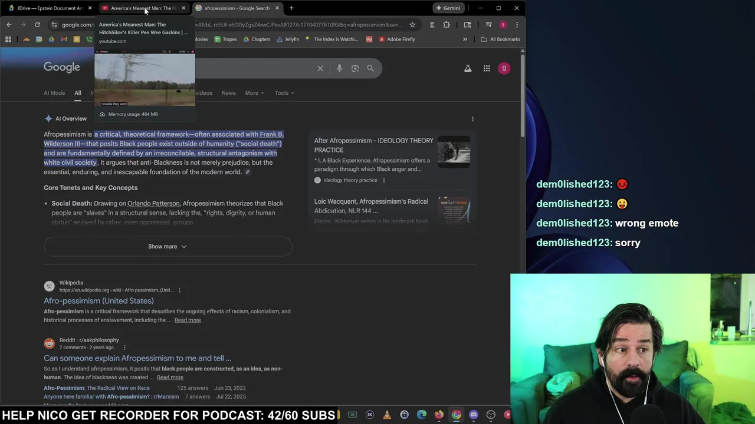Clear the Google search box with X

tap(320, 68)
